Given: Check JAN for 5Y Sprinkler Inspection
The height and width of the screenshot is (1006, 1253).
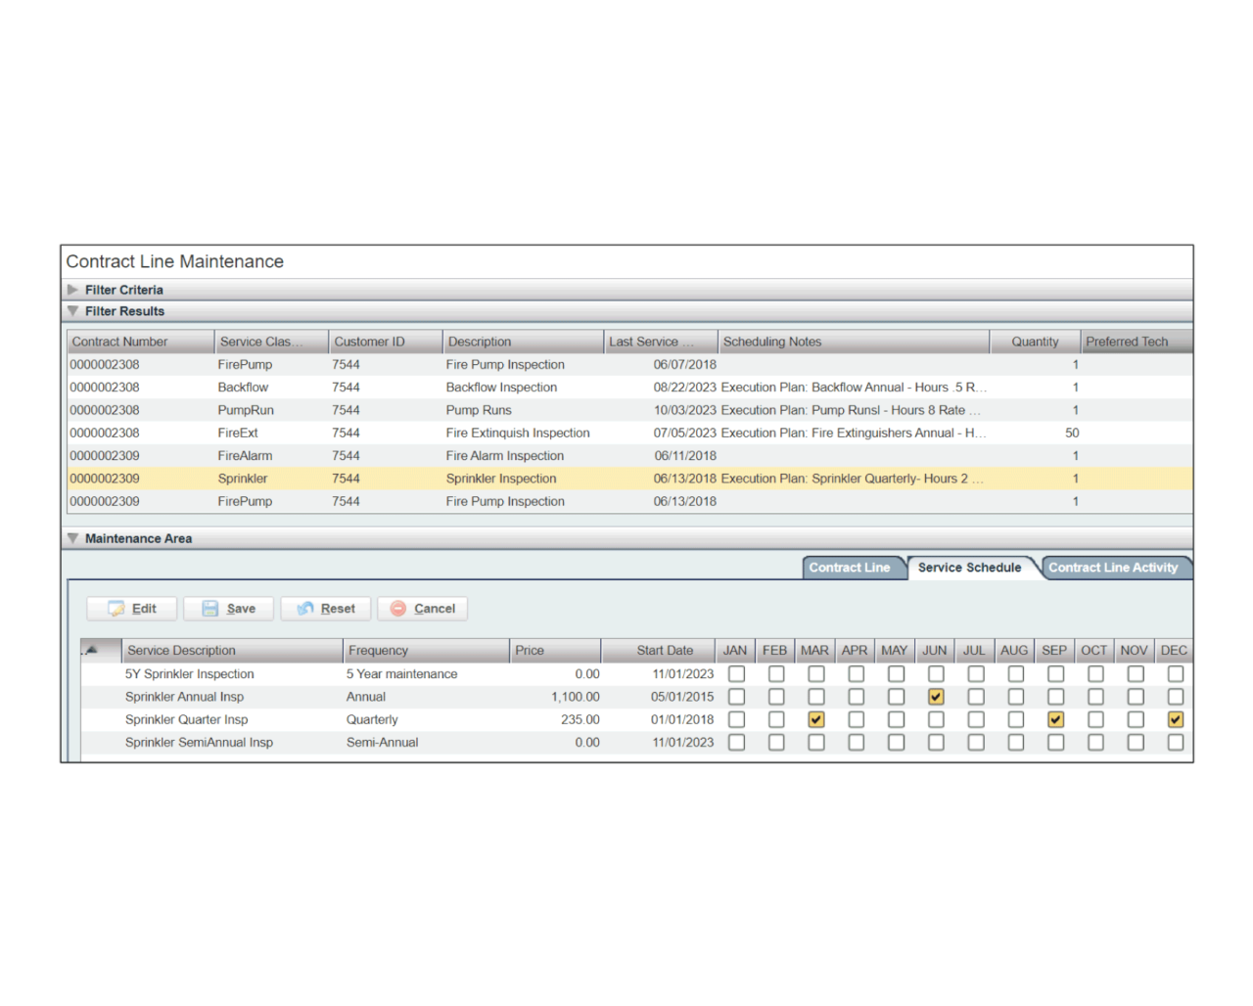Looking at the screenshot, I should [736, 674].
